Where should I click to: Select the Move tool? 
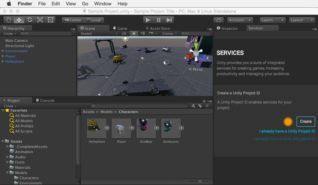(19, 20)
